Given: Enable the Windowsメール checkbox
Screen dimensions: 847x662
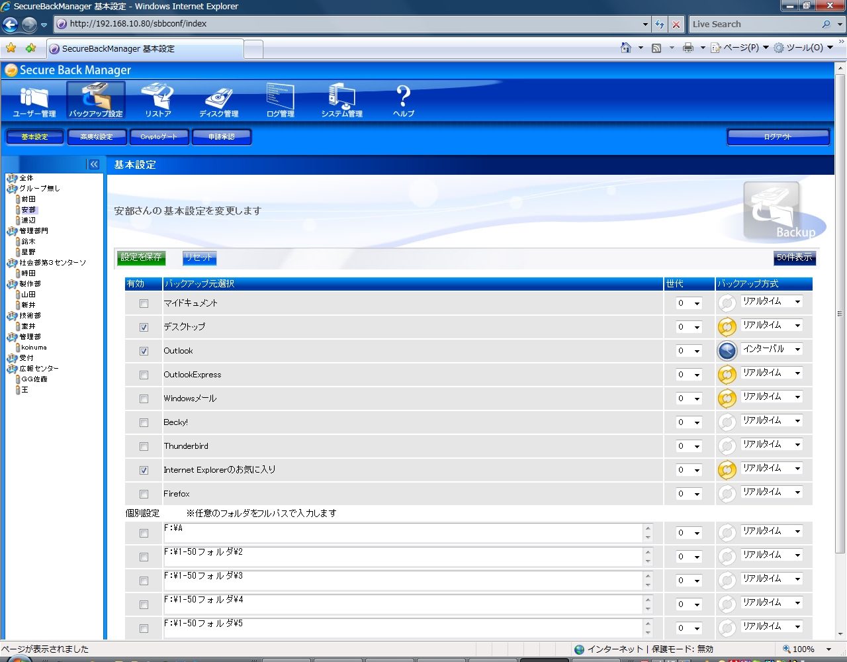Looking at the screenshot, I should [144, 399].
